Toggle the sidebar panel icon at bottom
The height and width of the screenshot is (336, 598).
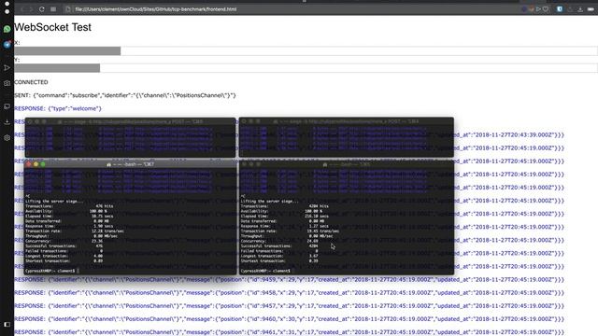tap(7, 324)
